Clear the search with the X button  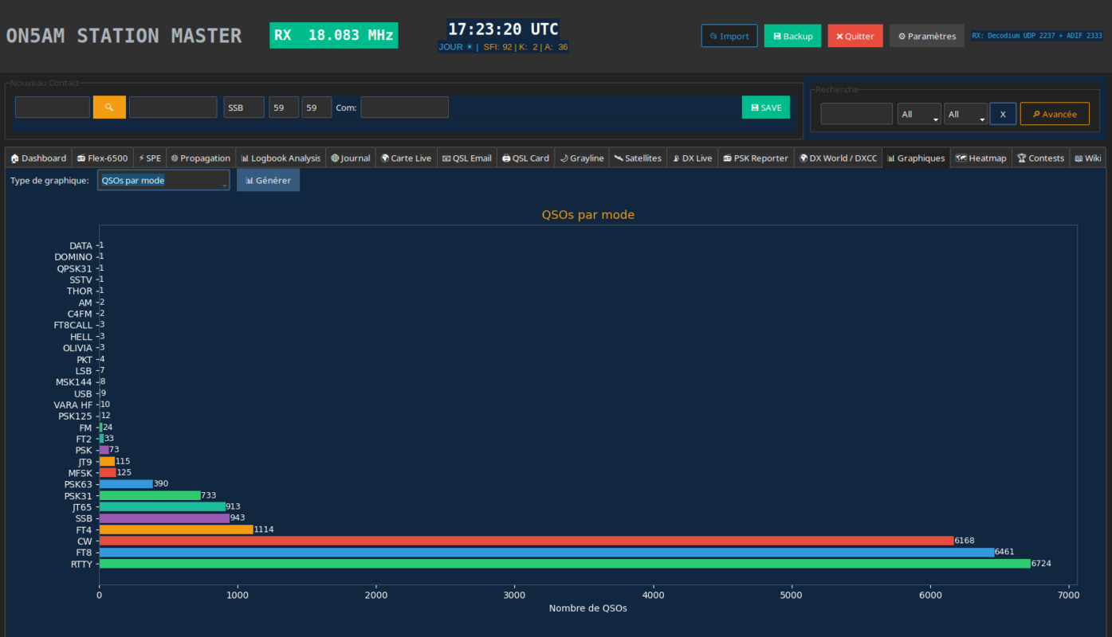(x=1003, y=114)
